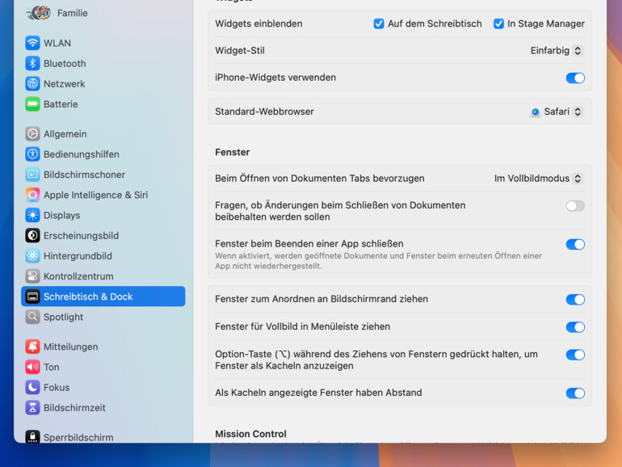Click the Mitteilungen bell icon
Screen dimensions: 622x467
pos(32,347)
